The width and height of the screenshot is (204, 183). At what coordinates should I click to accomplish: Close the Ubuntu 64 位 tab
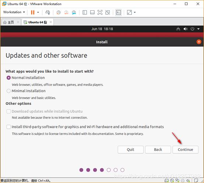[x=51, y=22]
